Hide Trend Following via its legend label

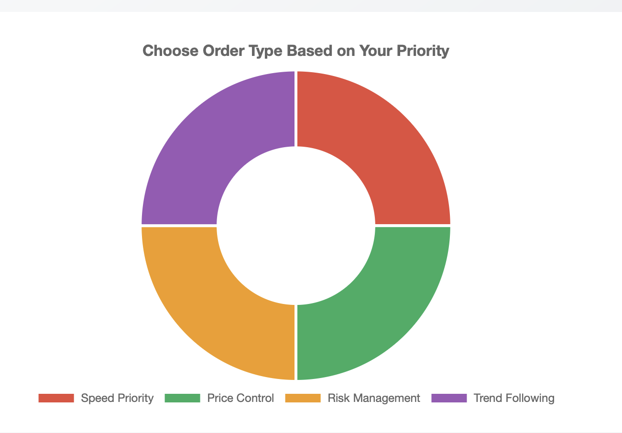coord(513,398)
